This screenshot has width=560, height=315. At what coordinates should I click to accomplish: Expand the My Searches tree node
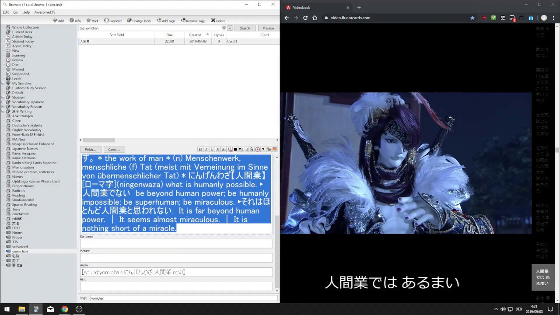point(3,83)
